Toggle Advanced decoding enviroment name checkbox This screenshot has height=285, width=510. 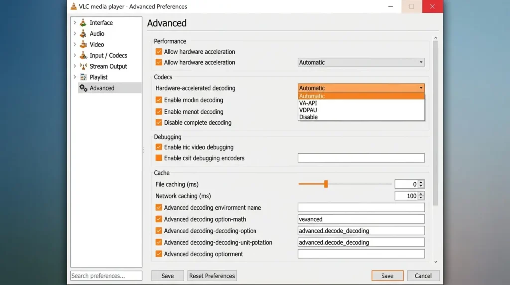click(x=159, y=207)
